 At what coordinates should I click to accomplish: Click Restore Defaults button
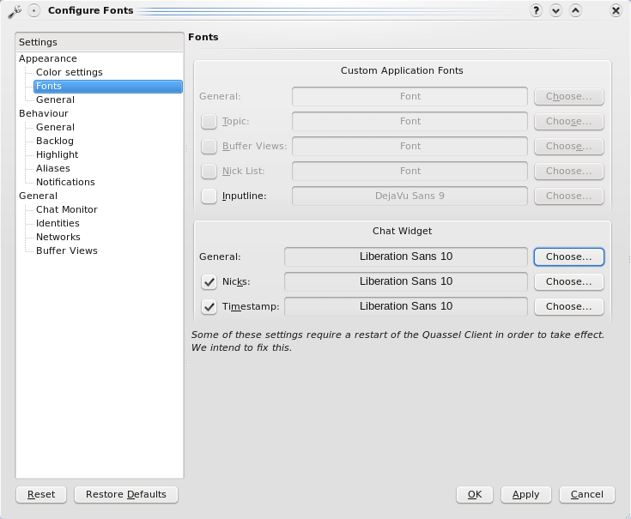126,494
